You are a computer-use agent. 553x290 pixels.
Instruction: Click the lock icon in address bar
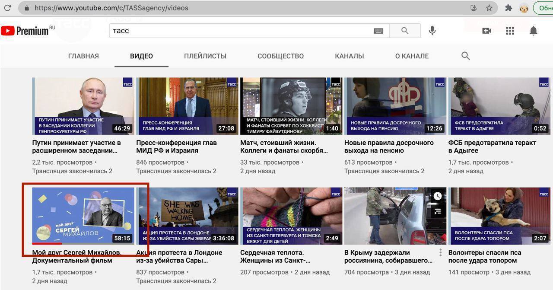[27, 8]
